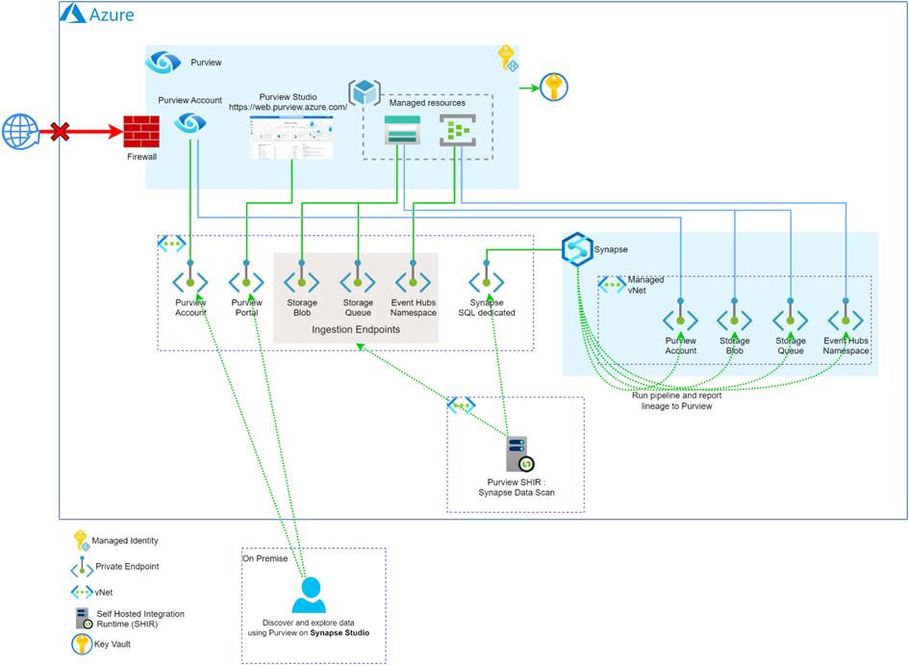Click the red brick Firewall icon
The height and width of the screenshot is (665, 909).
(139, 131)
